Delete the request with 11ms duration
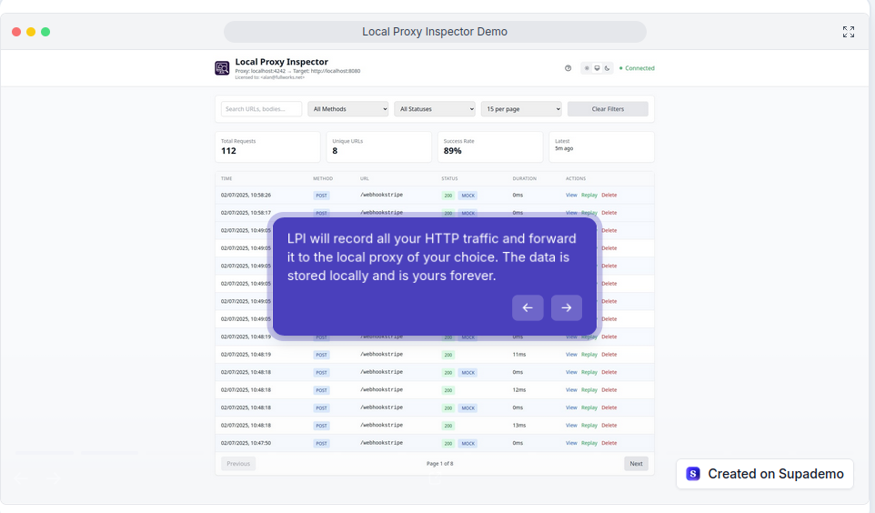Viewport: 875px width, 513px height. coord(609,355)
